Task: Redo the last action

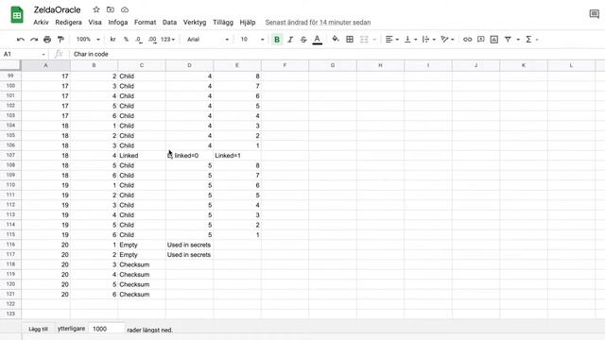Action: pyautogui.click(x=34, y=40)
